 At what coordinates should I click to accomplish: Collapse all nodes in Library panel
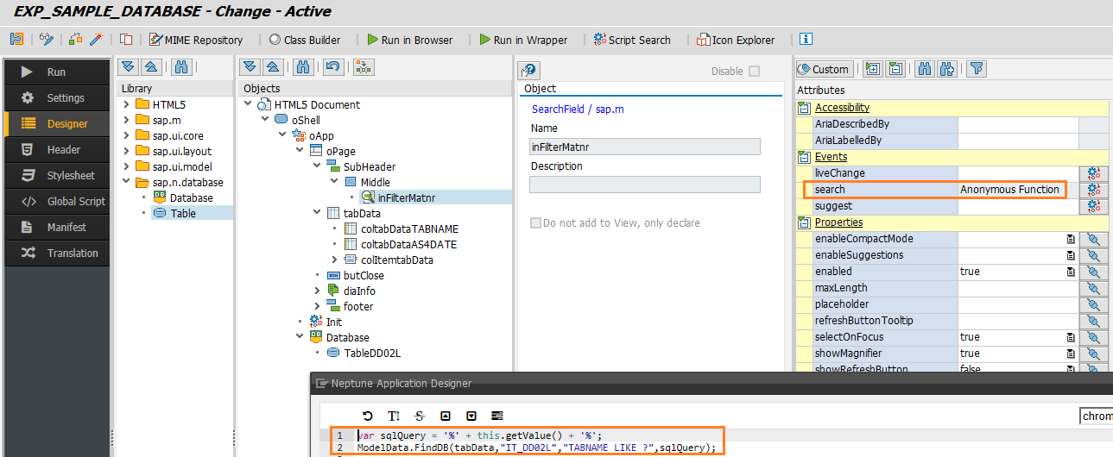150,67
